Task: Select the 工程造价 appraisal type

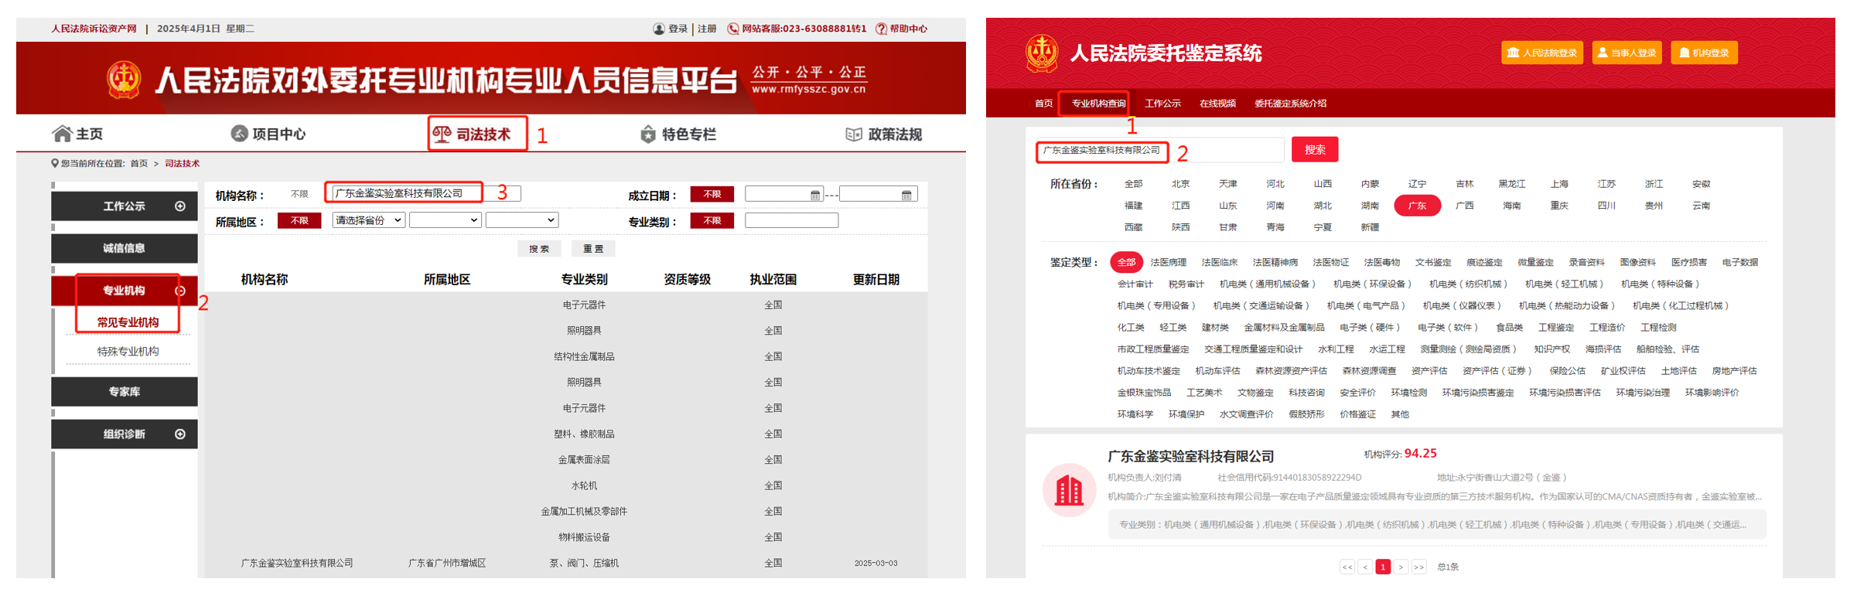Action: [x=1607, y=328]
